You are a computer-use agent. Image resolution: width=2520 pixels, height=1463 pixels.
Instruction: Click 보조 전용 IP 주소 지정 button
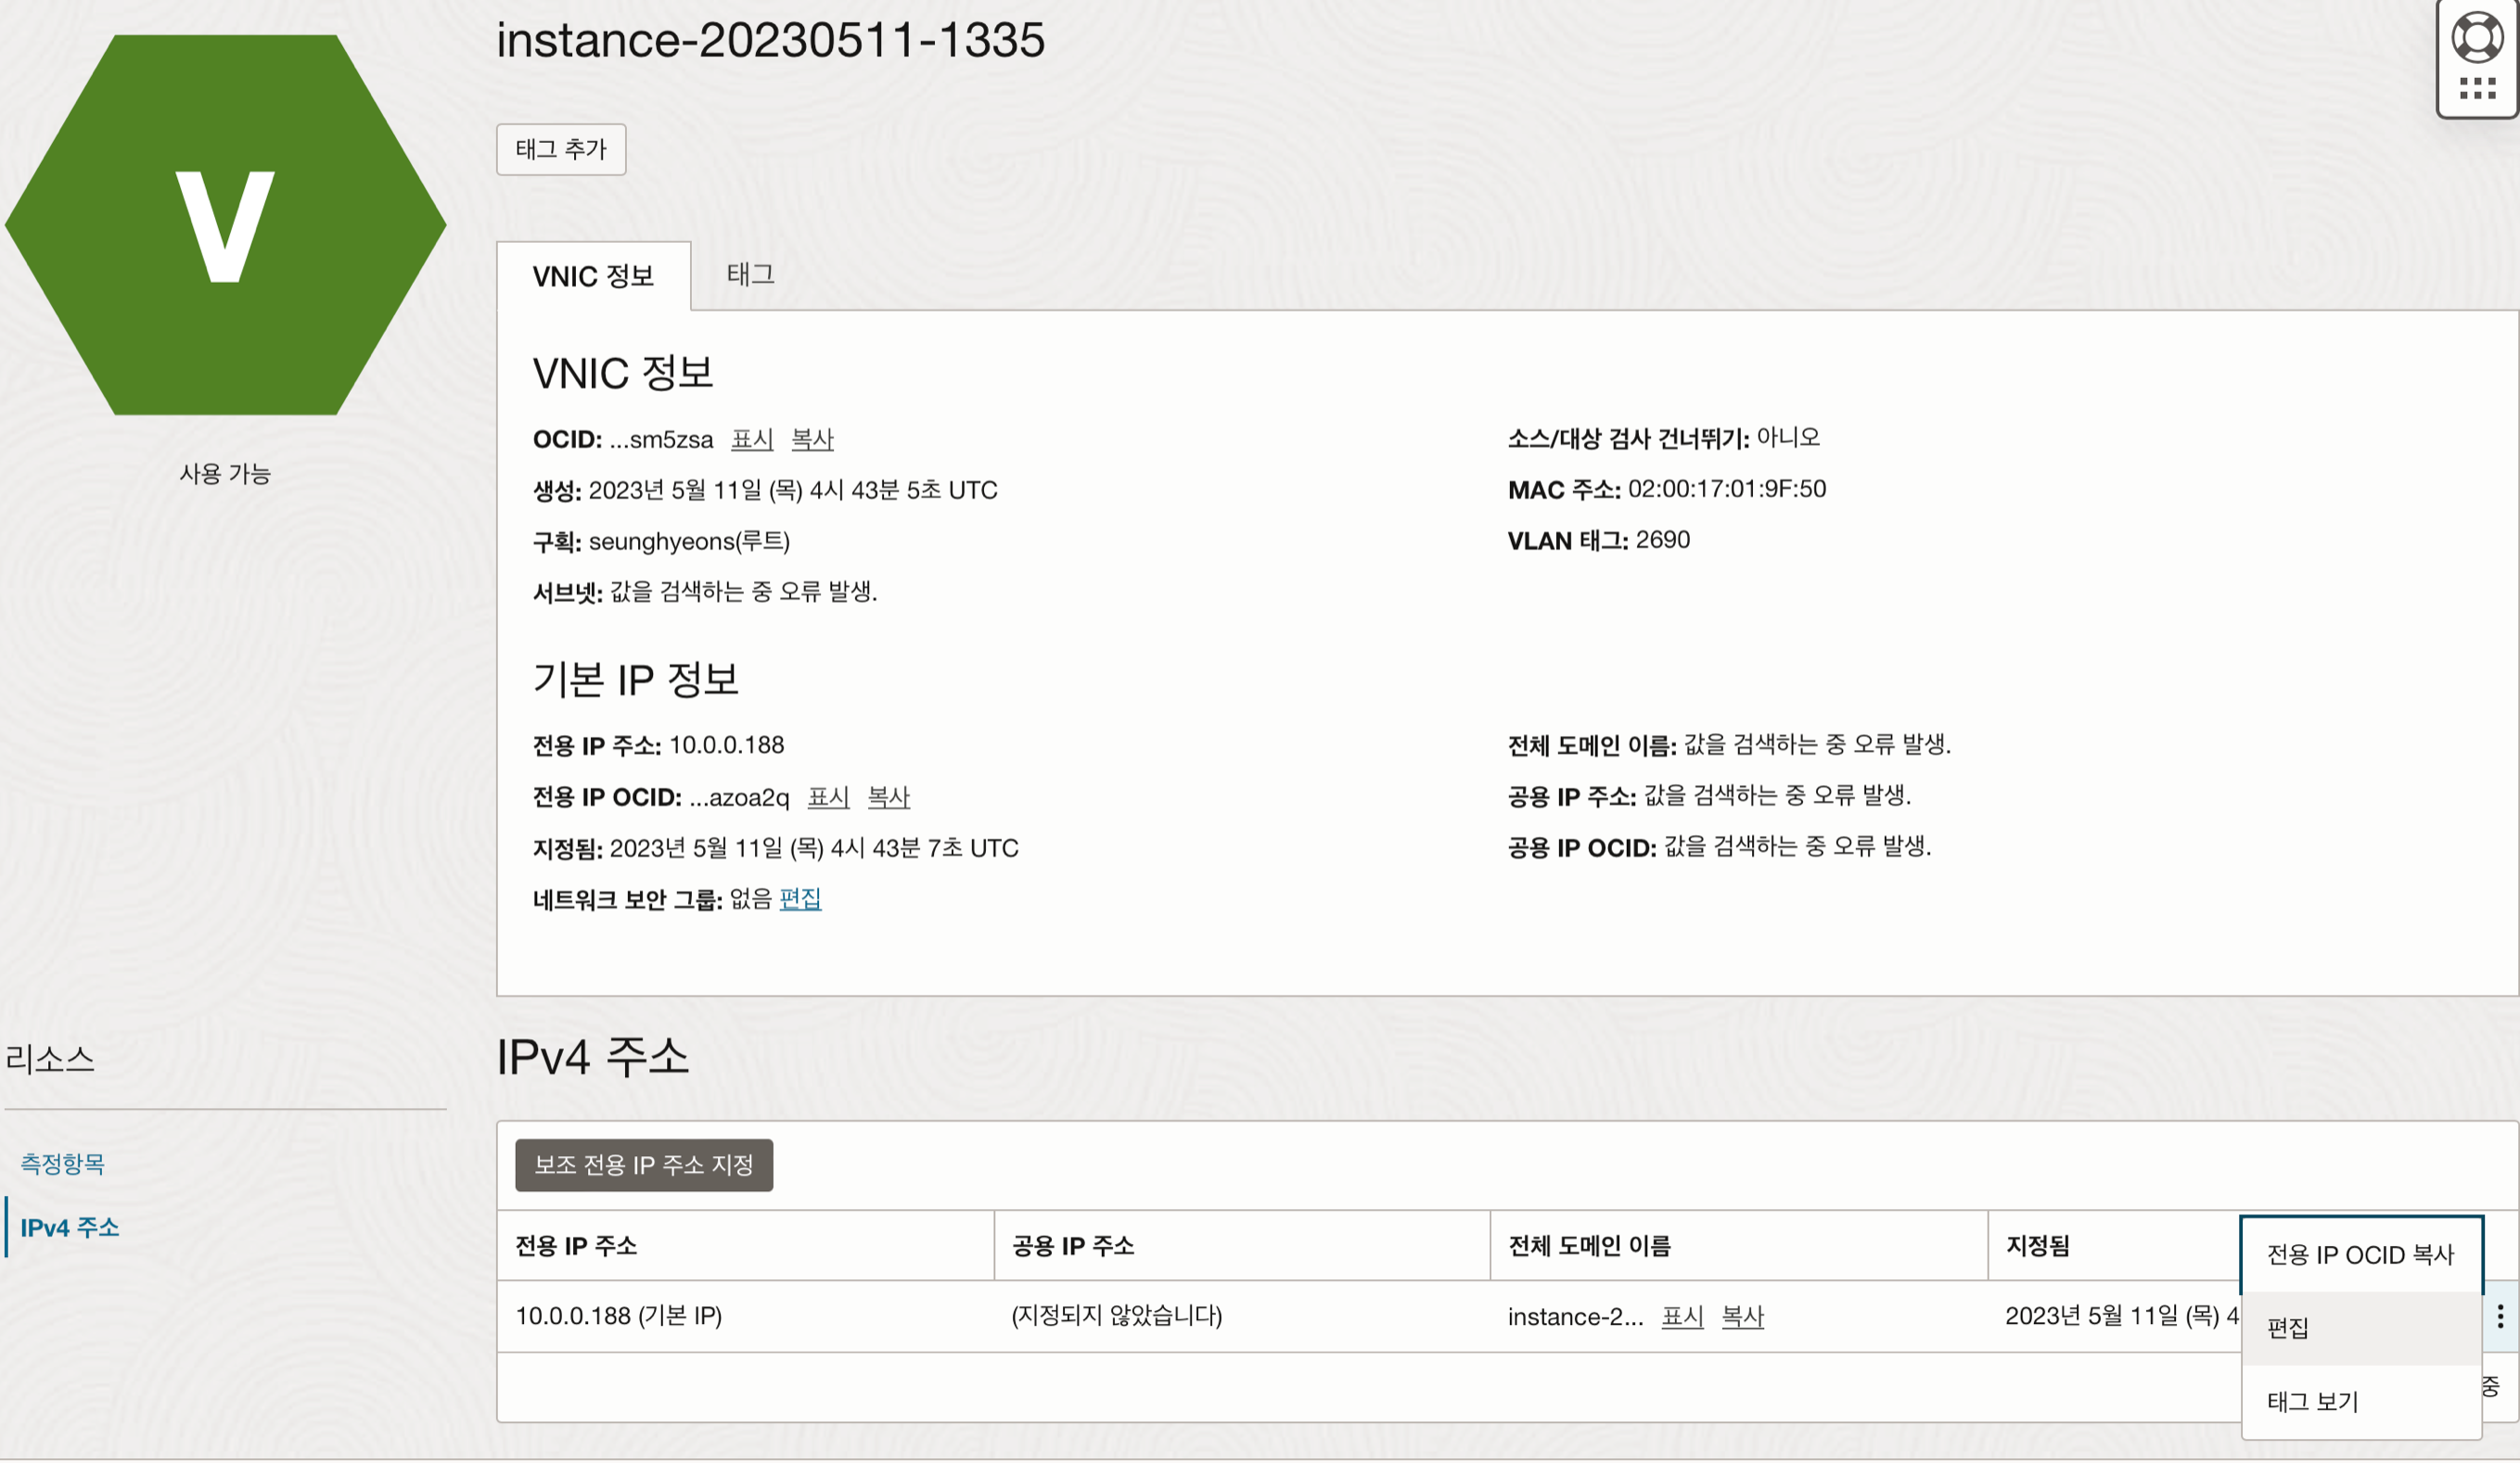[643, 1165]
